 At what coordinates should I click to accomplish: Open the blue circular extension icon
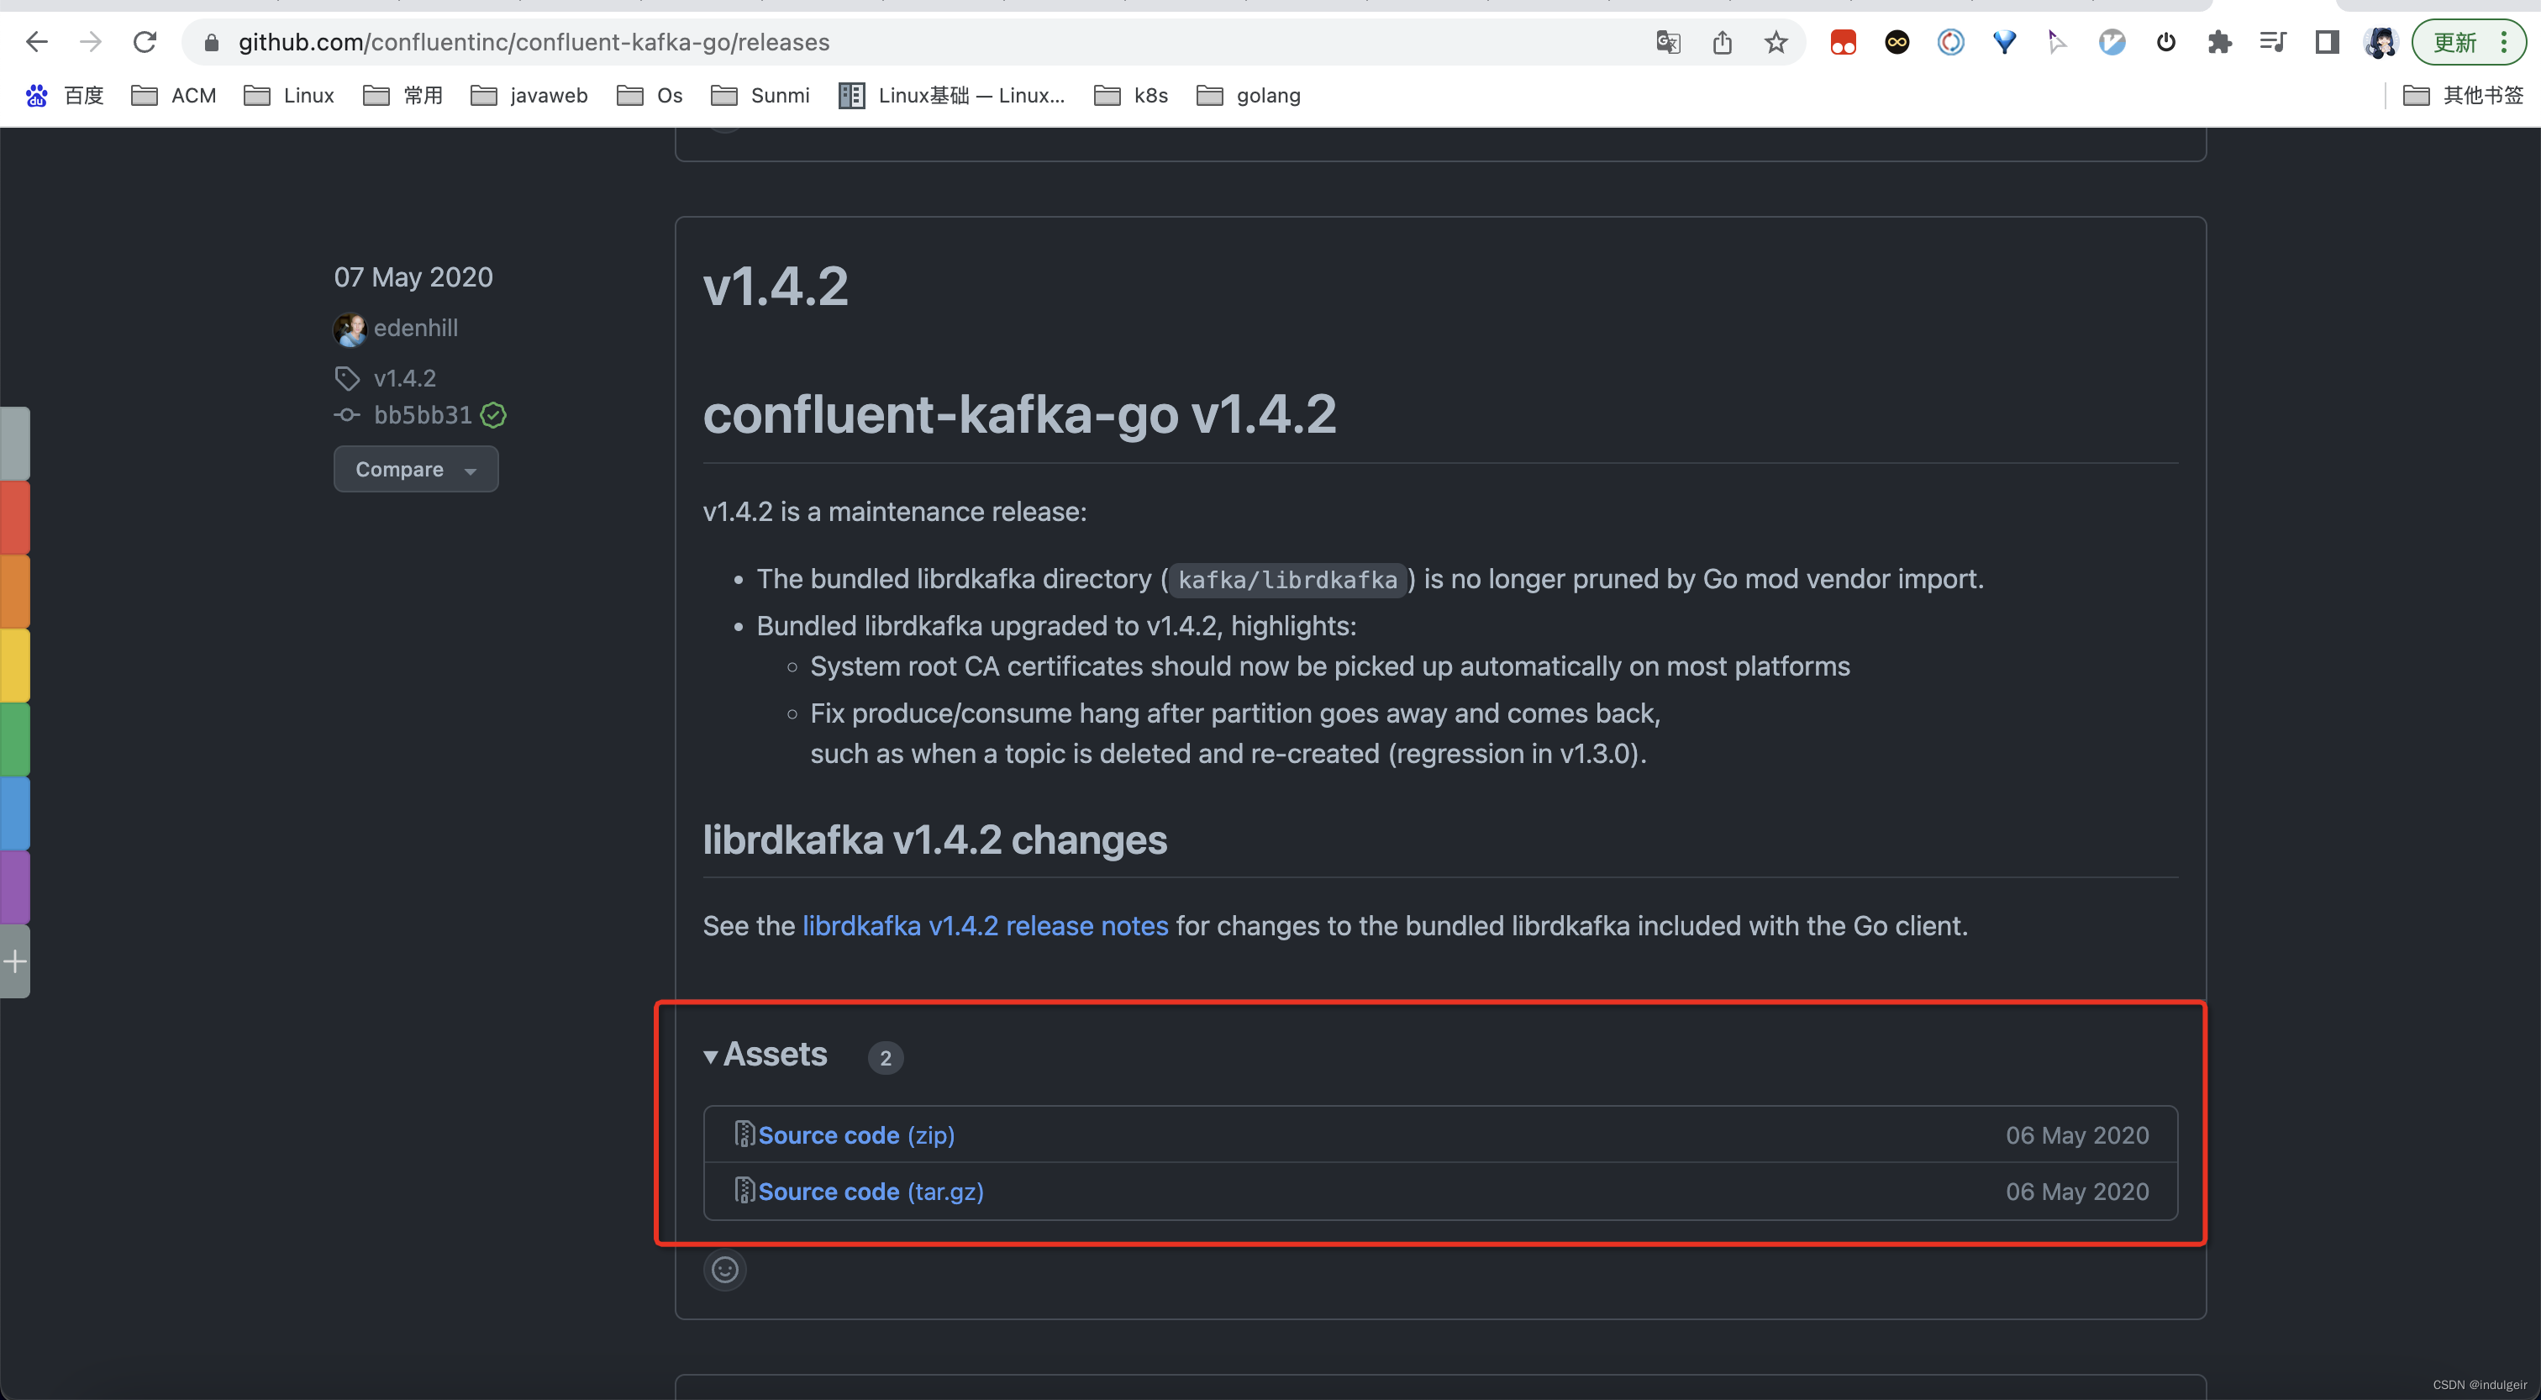[1950, 42]
